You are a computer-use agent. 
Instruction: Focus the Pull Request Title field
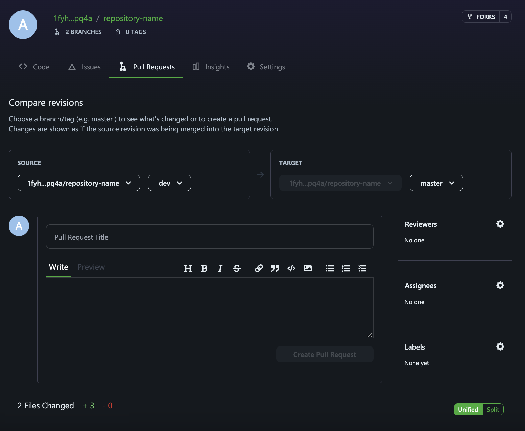point(210,237)
